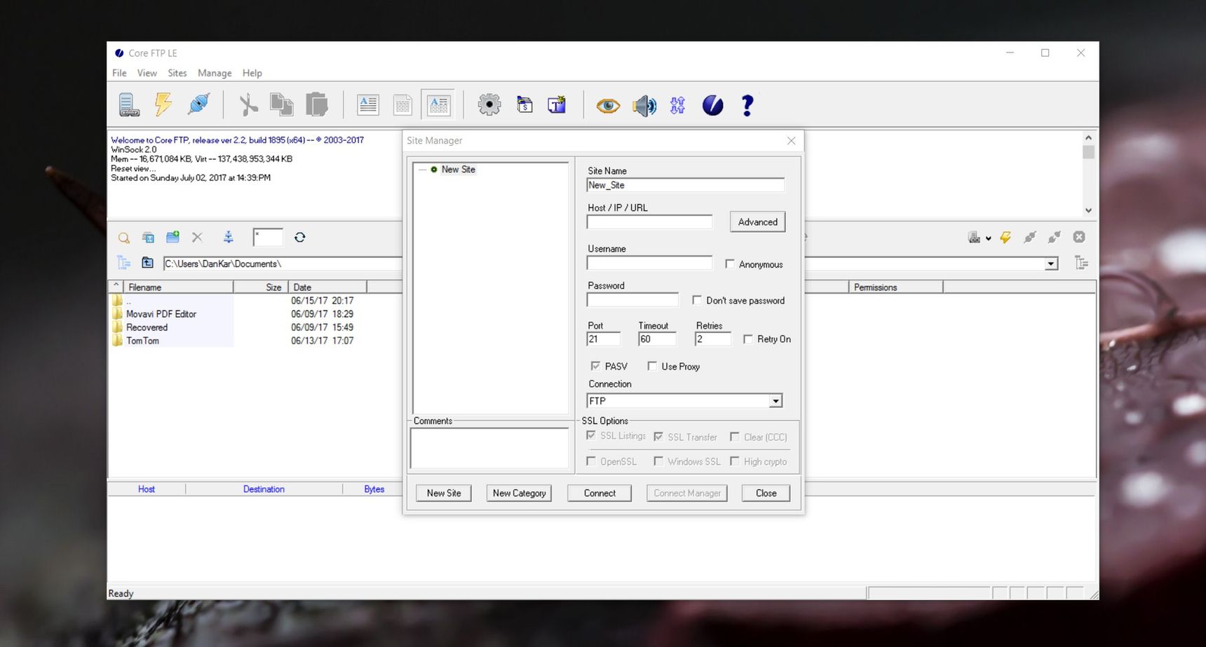Go up one folder with the up-arrow folder icon
The image size is (1206, 647).
pyautogui.click(x=147, y=262)
